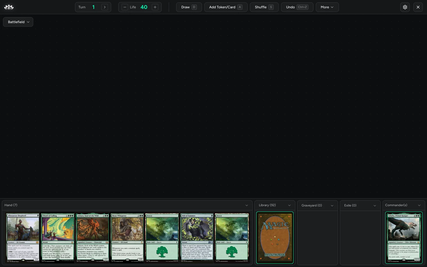Increase life total with plus button
427x267 pixels.
coord(155,7)
